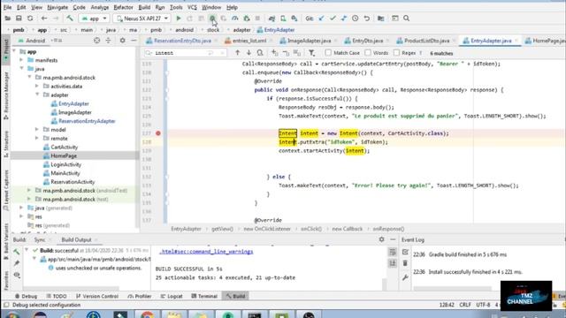Select ReservationEntryAdapter in project tree
The width and height of the screenshot is (566, 318).
pyautogui.click(x=87, y=121)
